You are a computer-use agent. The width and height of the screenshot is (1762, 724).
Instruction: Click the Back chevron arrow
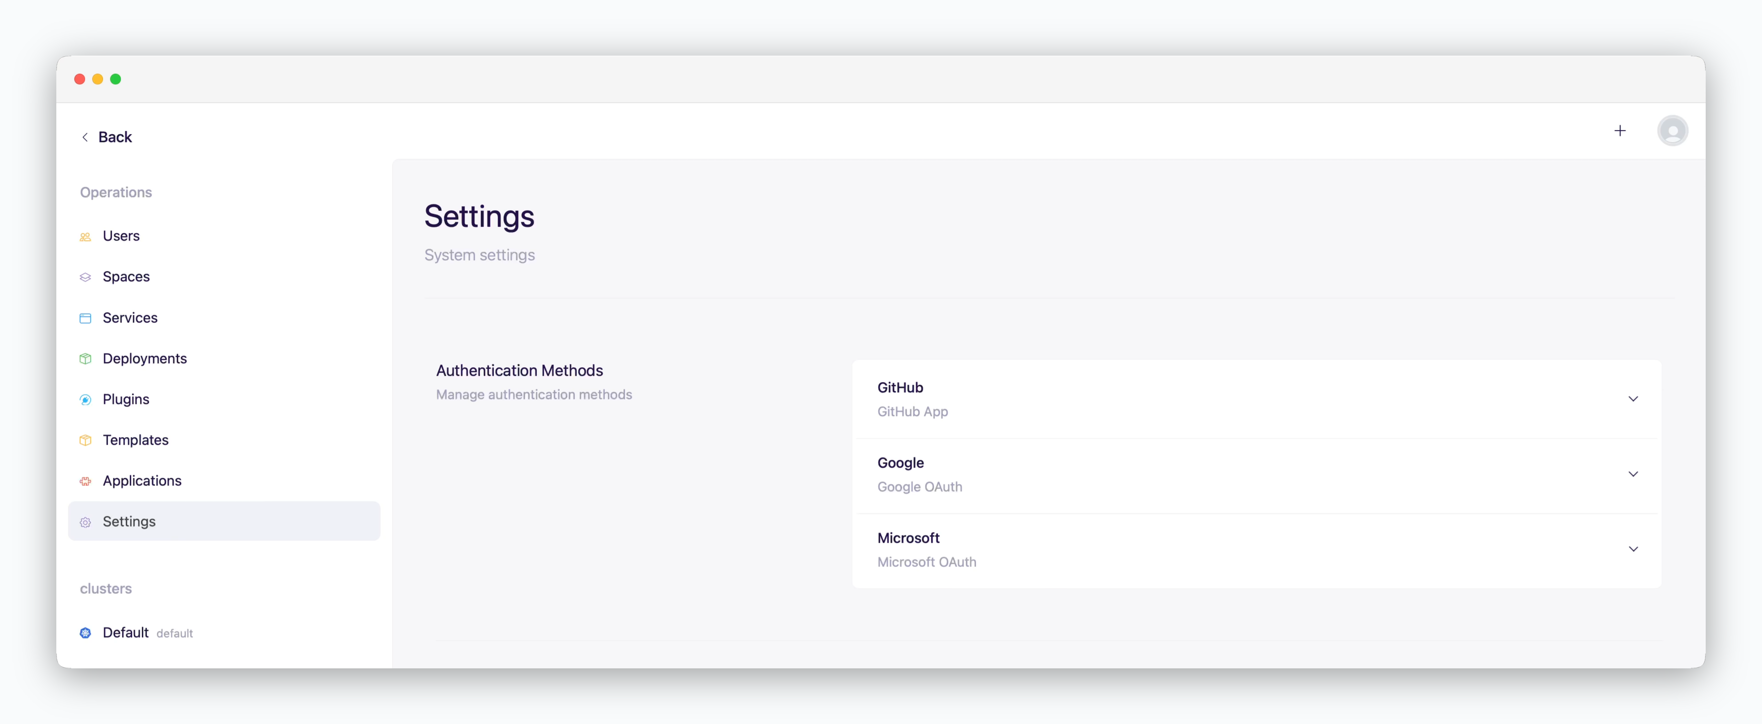(85, 137)
